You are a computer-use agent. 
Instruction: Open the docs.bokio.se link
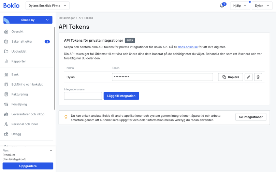click(x=188, y=47)
